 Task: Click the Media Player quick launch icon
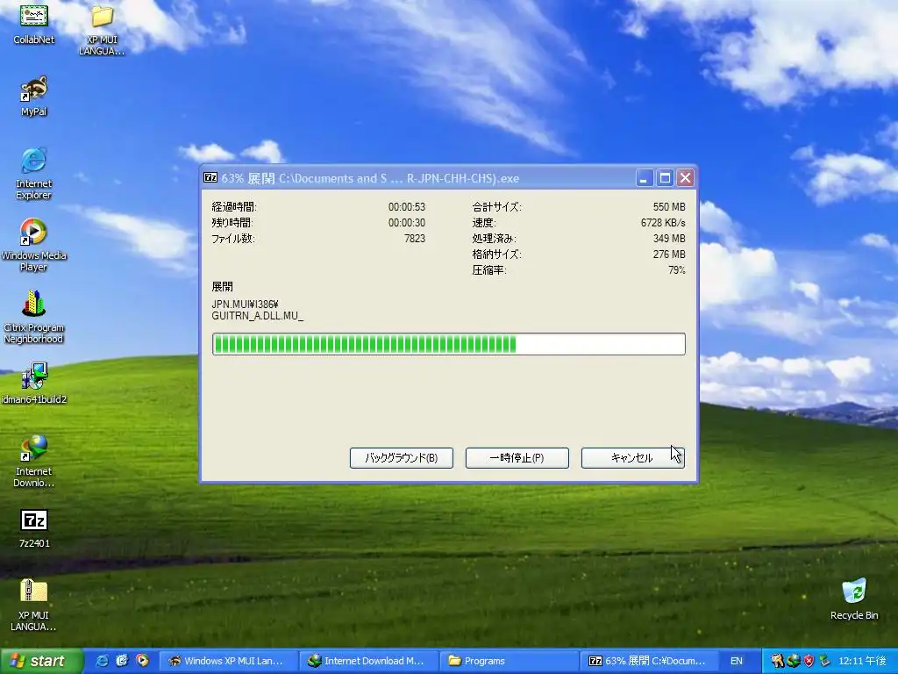click(x=142, y=661)
